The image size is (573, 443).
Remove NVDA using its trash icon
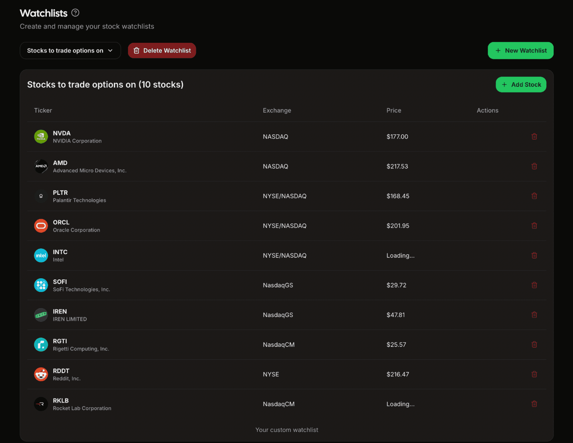pyautogui.click(x=534, y=136)
